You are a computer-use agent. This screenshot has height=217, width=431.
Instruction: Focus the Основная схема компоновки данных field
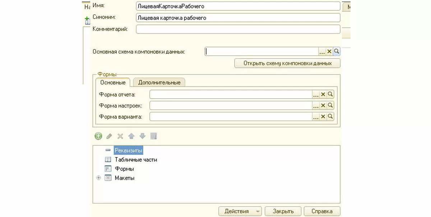261,52
